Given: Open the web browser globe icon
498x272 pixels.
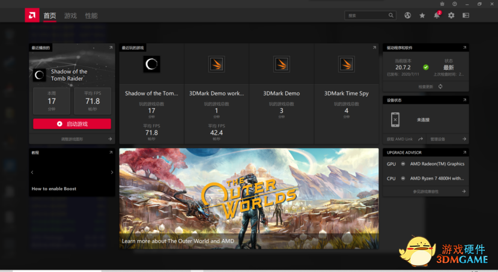Looking at the screenshot, I should pyautogui.click(x=408, y=15).
